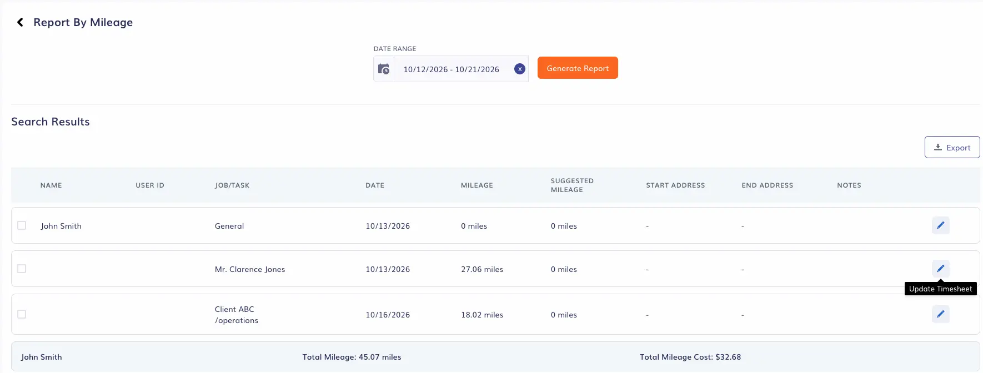Click the Mr. Clarence Jones job cell
Image resolution: width=983 pixels, height=373 pixels.
click(250, 269)
